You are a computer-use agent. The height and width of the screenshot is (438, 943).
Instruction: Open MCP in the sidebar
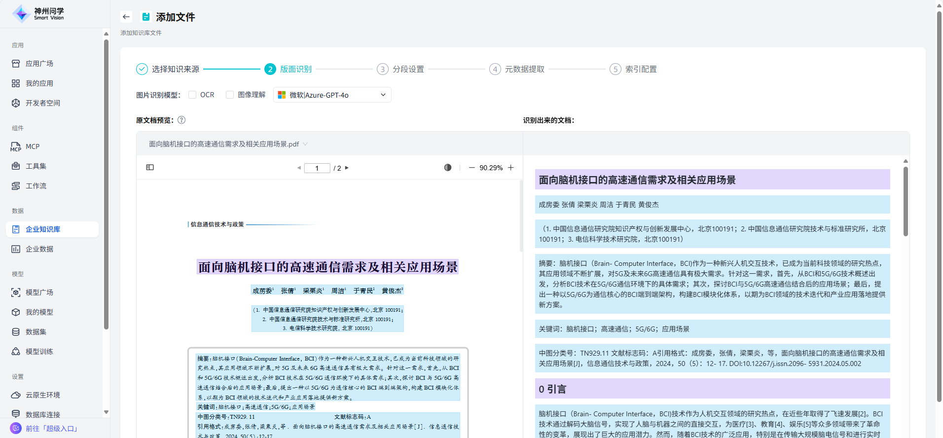(x=33, y=146)
